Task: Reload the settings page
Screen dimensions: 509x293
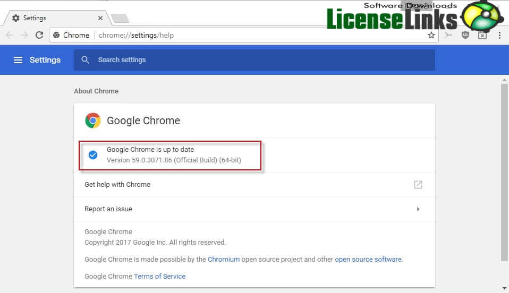Action: click(39, 35)
